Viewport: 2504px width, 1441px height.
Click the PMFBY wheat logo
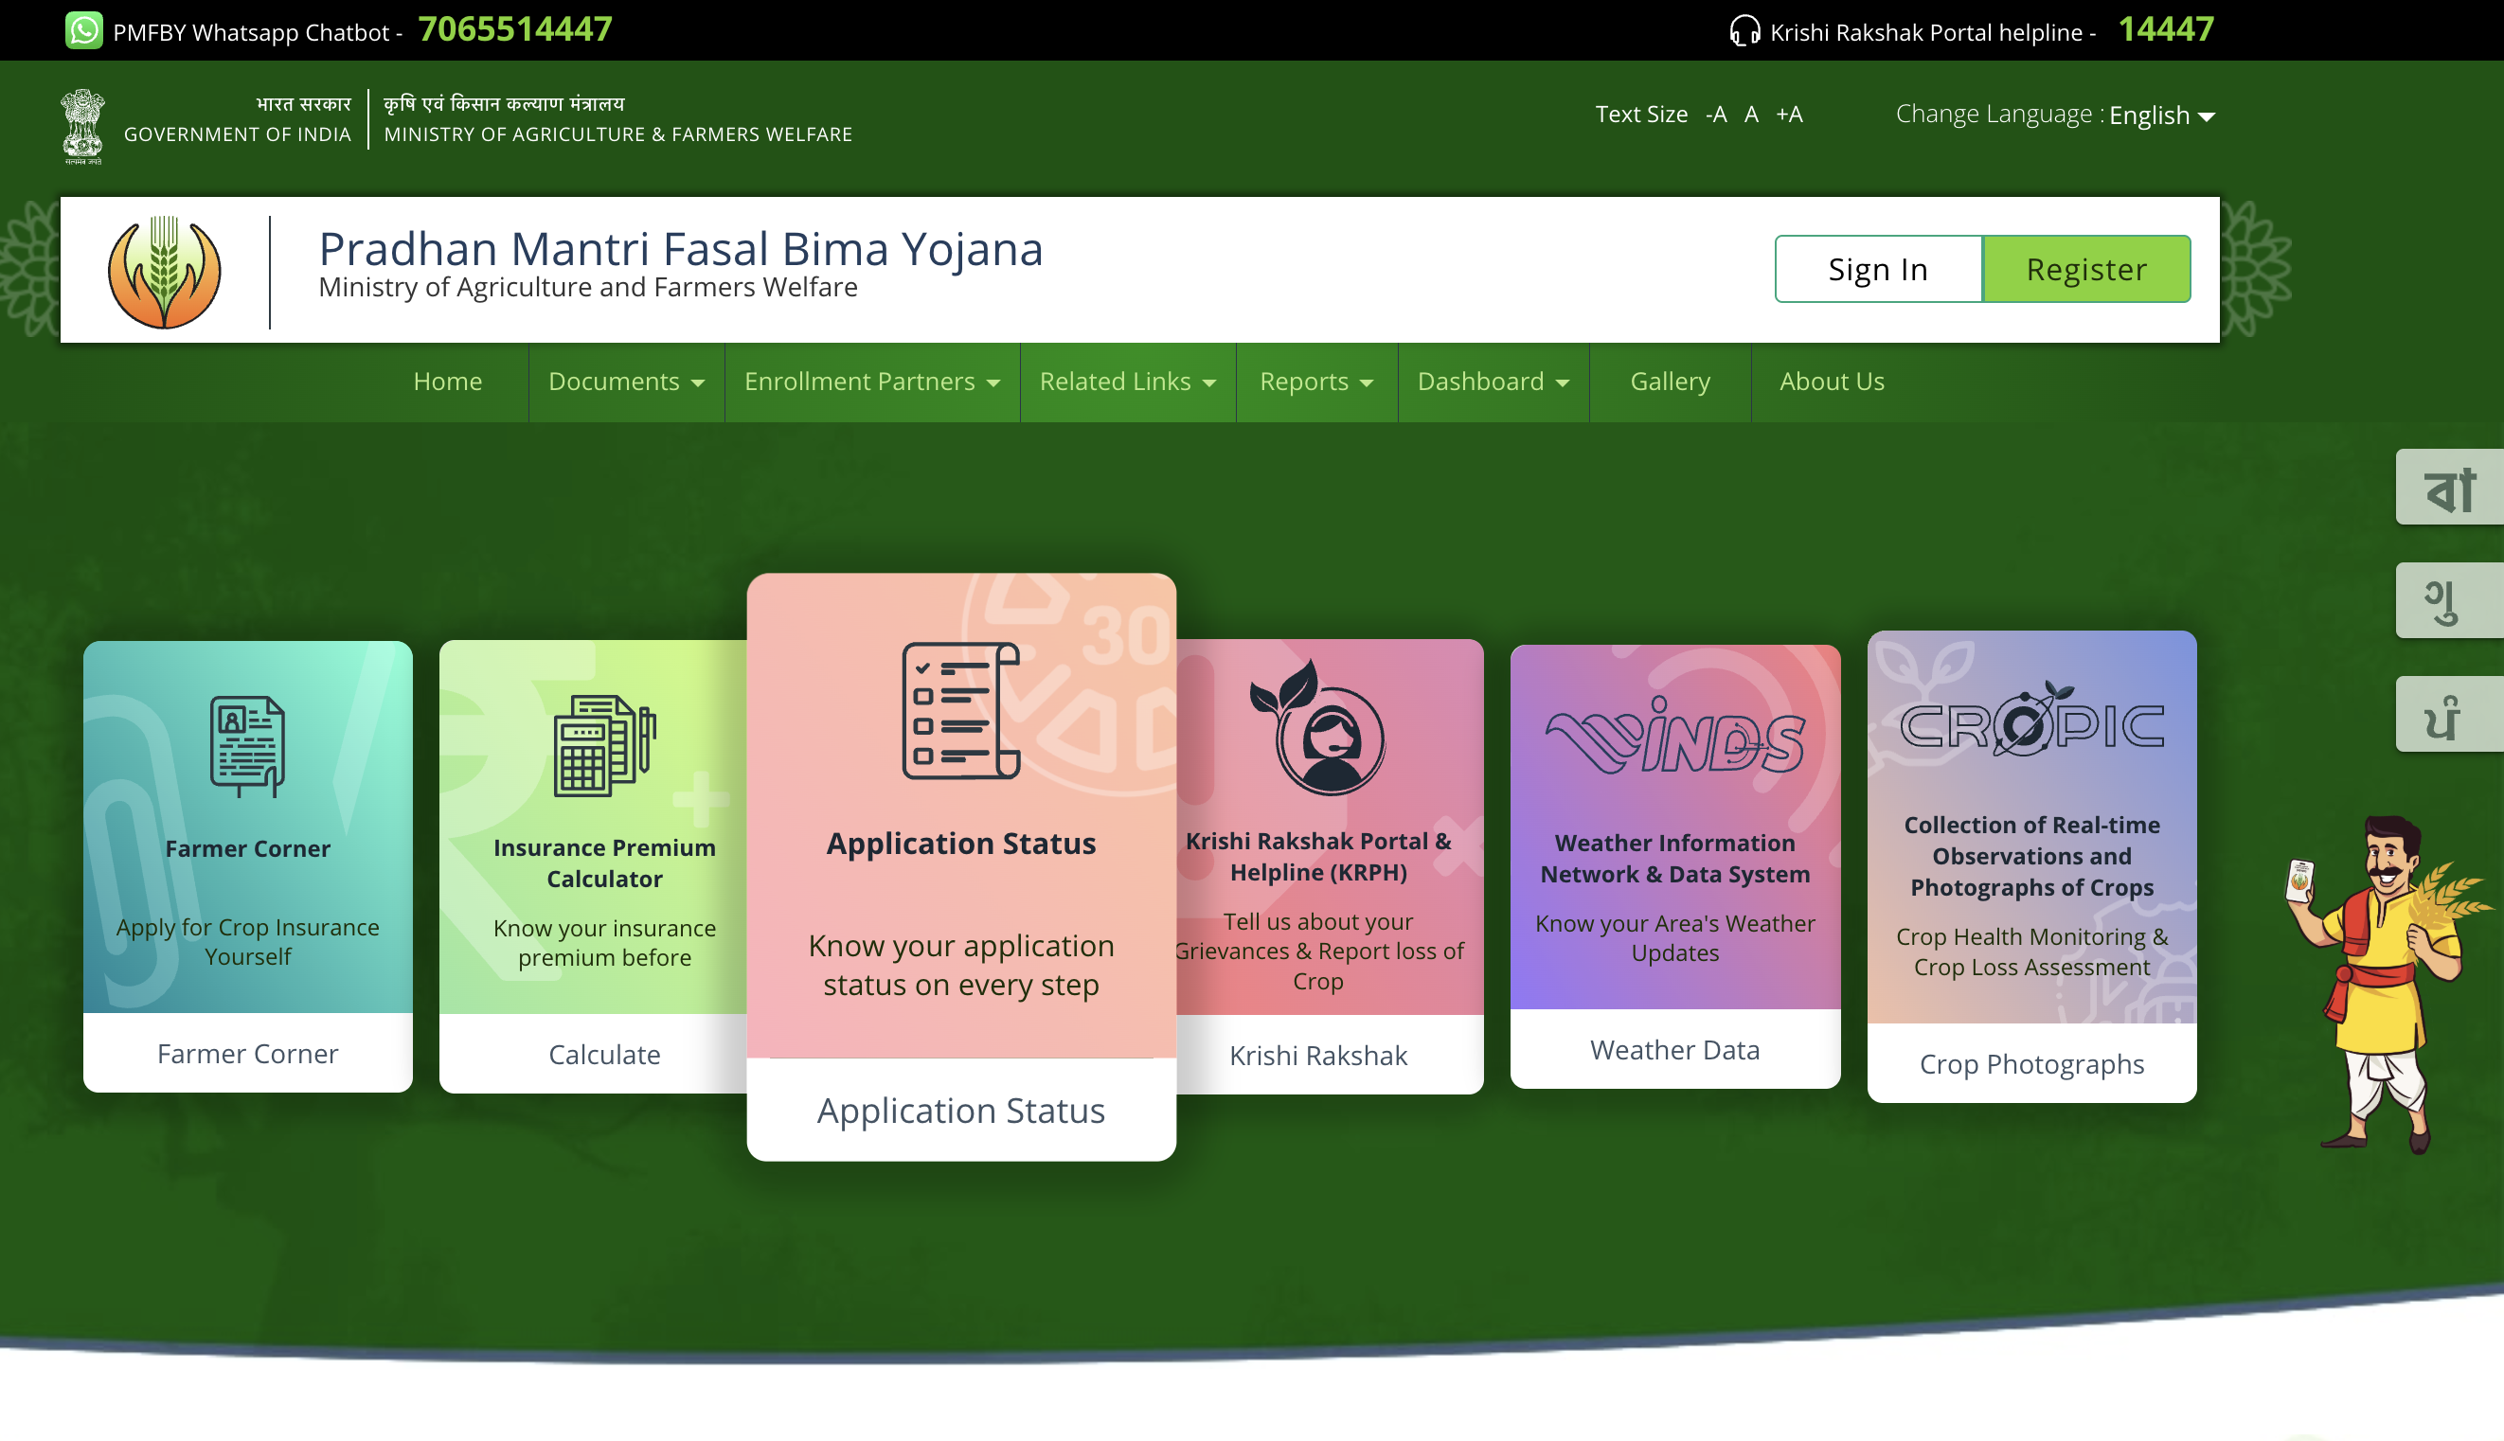164,272
